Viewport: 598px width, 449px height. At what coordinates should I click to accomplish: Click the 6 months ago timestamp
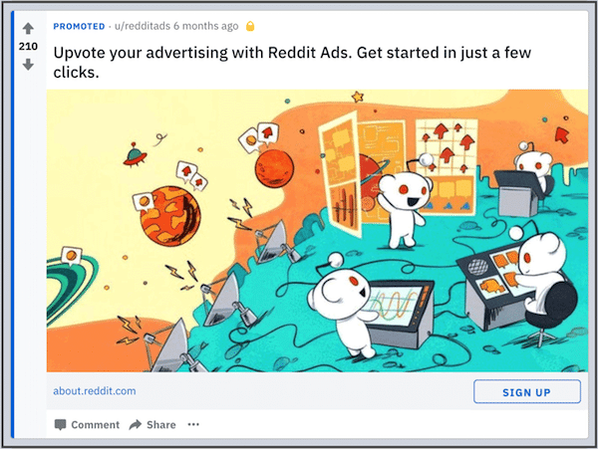coord(205,26)
